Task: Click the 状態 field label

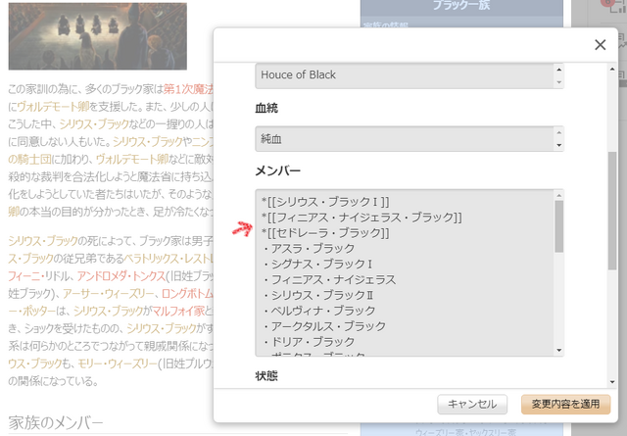Action: [x=266, y=376]
